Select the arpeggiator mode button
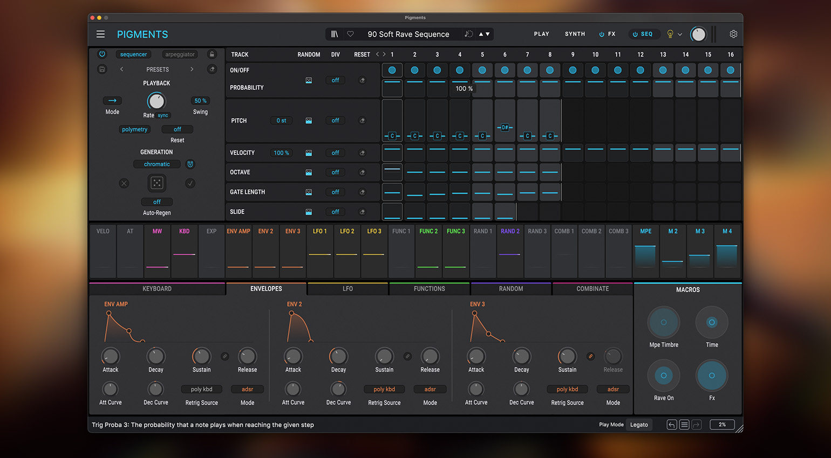 coord(180,54)
